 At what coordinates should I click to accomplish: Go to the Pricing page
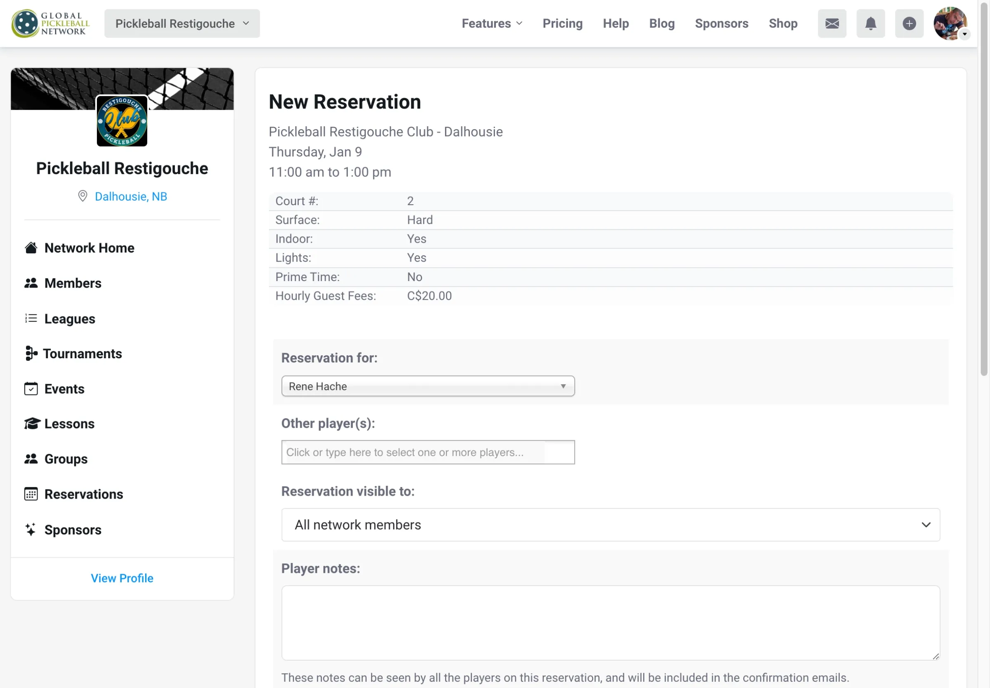point(562,23)
